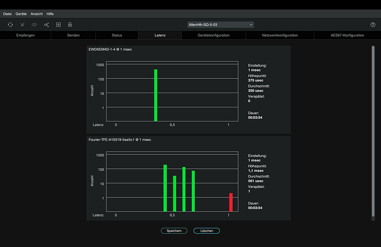Click the 1,1 msec Höhepunkt value
The image size is (381, 247).
[x=256, y=170]
